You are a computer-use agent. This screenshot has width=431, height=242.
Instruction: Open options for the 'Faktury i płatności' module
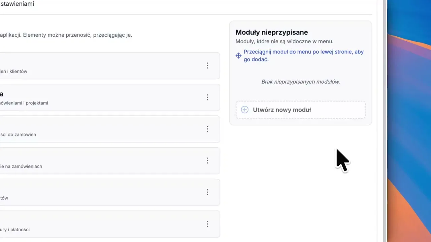pos(208,224)
